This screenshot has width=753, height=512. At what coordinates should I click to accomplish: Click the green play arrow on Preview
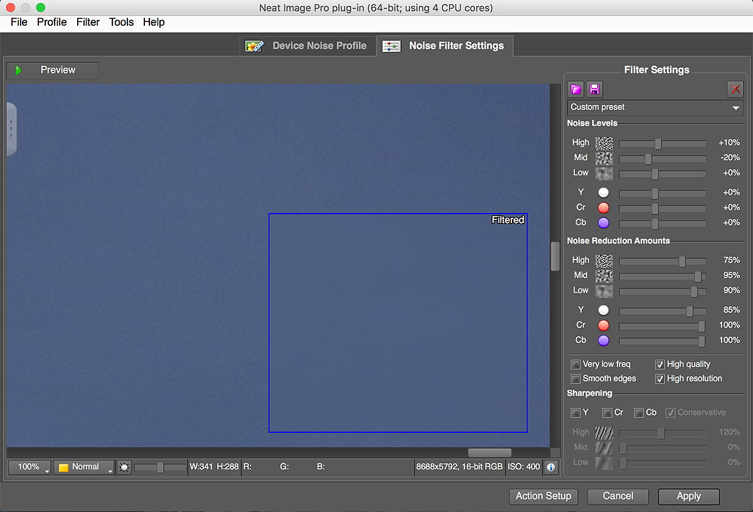[19, 70]
